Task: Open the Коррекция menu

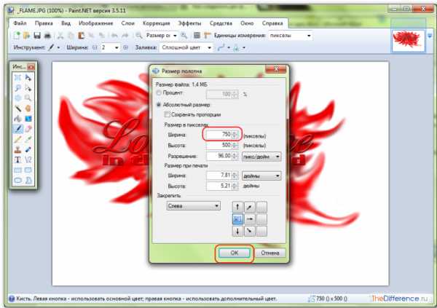Action: (157, 23)
